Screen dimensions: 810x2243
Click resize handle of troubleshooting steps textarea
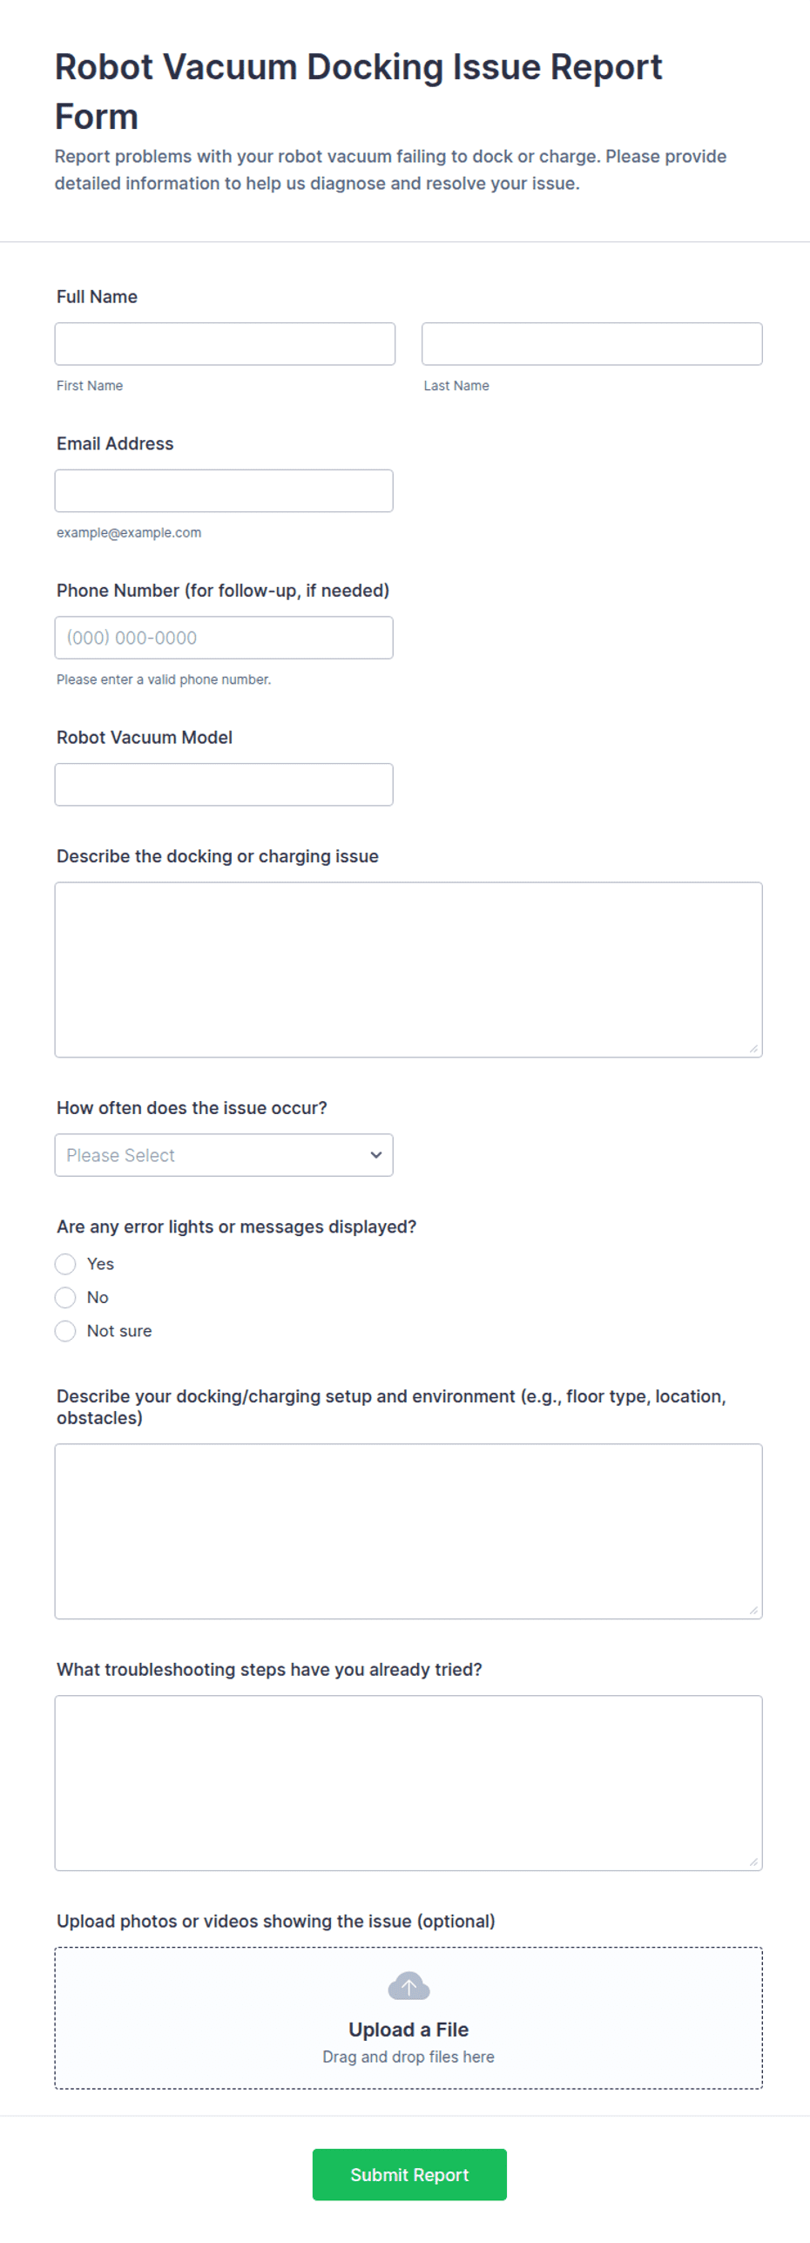753,1862
